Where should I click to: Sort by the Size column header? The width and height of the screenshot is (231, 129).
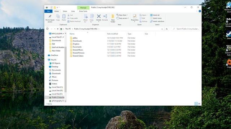pyautogui.click(x=149, y=34)
